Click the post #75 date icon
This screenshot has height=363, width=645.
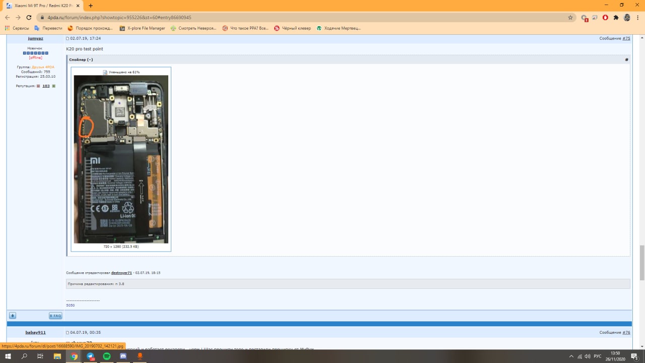(x=68, y=38)
